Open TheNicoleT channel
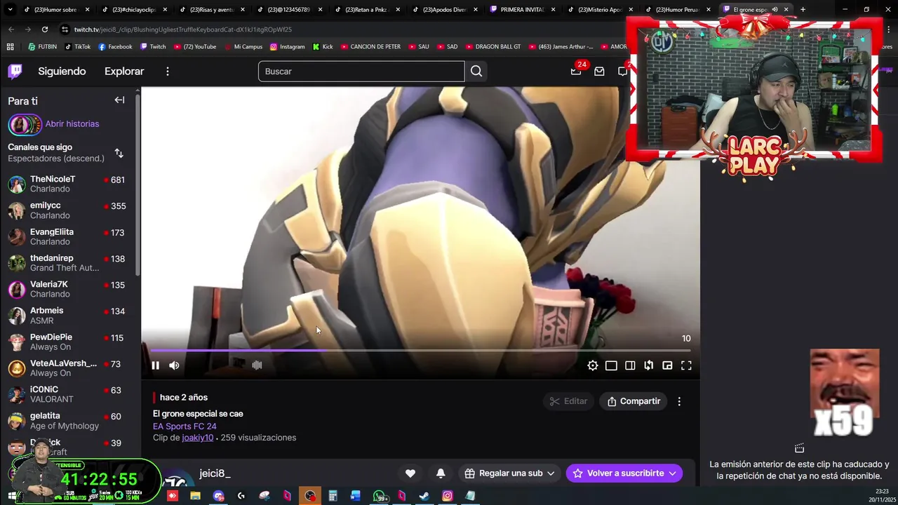The height and width of the screenshot is (505, 898). (67, 184)
